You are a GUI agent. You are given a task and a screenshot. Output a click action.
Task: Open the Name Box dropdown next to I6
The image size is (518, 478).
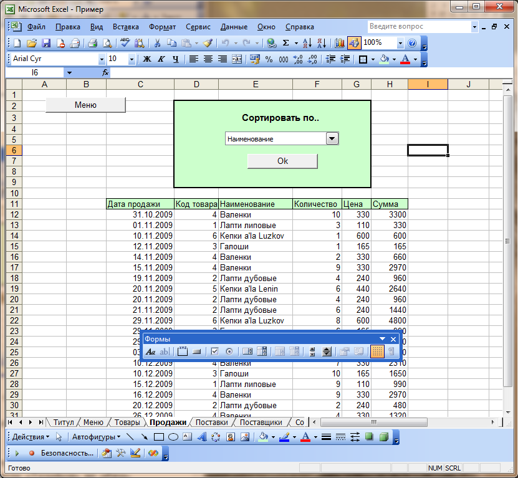coord(69,73)
